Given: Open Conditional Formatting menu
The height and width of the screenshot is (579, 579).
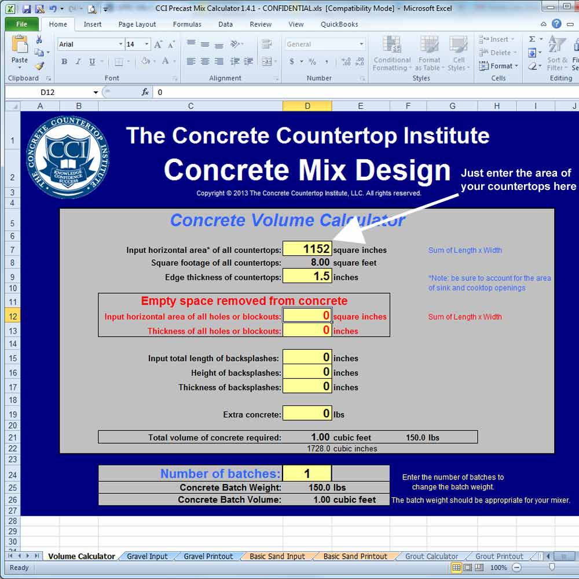Looking at the screenshot, I should [392, 53].
